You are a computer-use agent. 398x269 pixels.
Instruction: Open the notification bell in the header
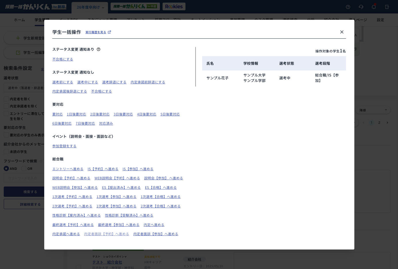[x=374, y=7]
